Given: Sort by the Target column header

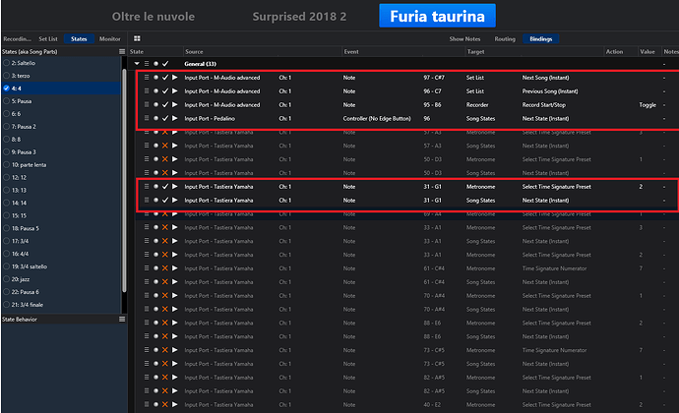Looking at the screenshot, I should 475,51.
